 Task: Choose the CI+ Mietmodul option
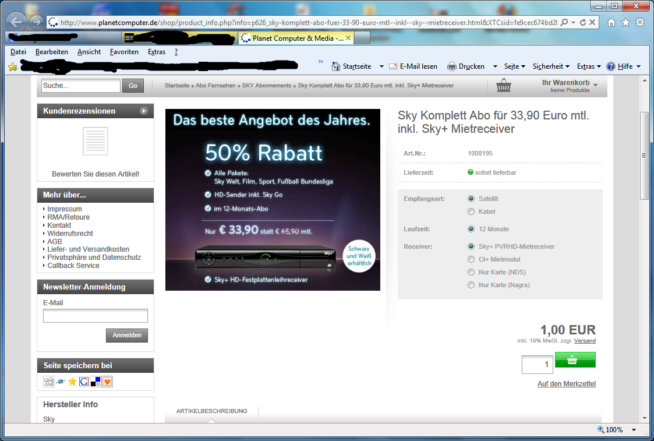pos(471,259)
